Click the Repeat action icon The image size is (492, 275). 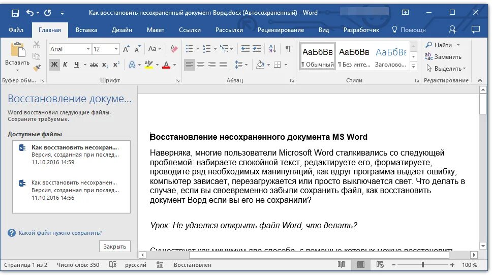point(48,13)
